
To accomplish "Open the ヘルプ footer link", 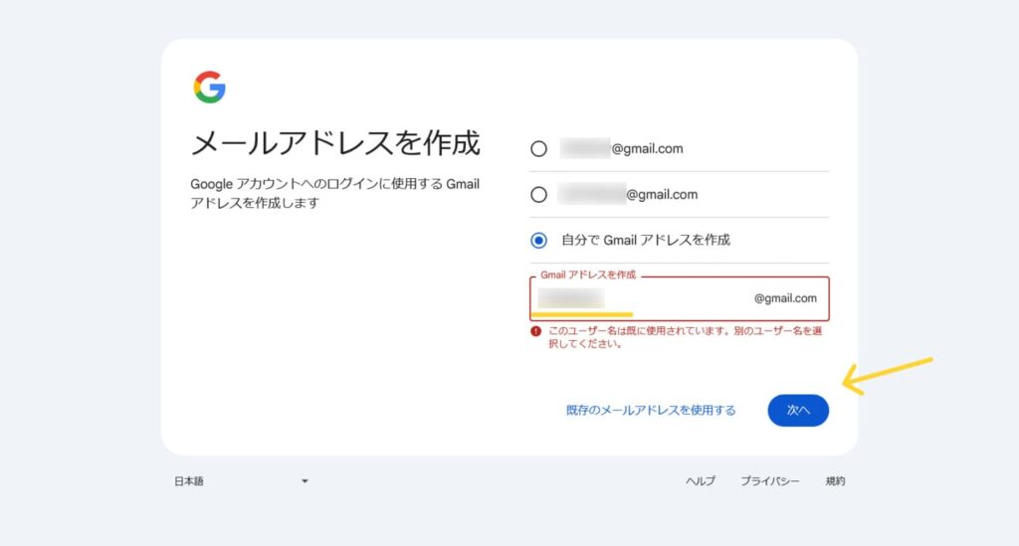I will (700, 481).
